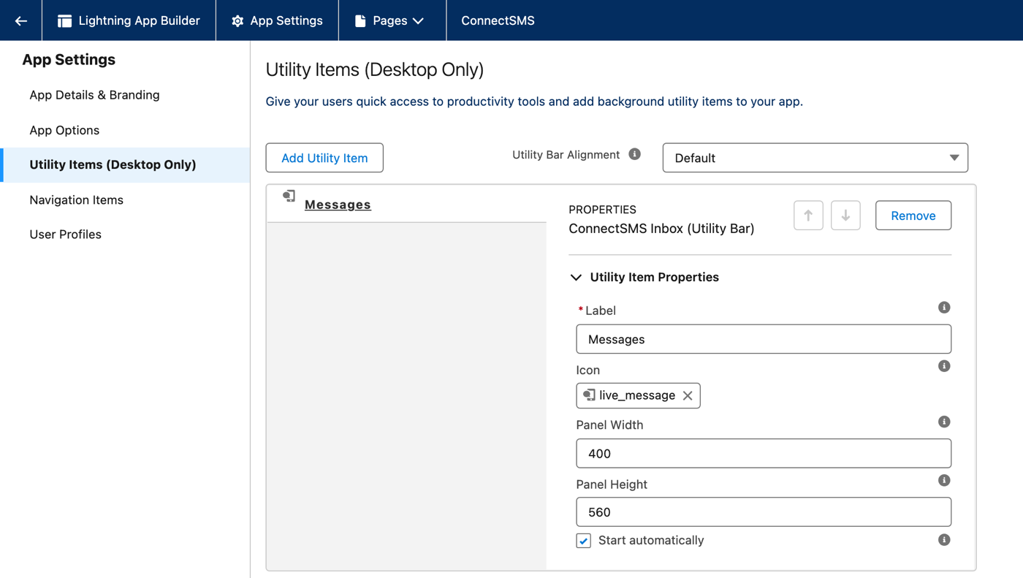The image size is (1023, 578).
Task: Click the Panel Height input field
Action: (764, 512)
